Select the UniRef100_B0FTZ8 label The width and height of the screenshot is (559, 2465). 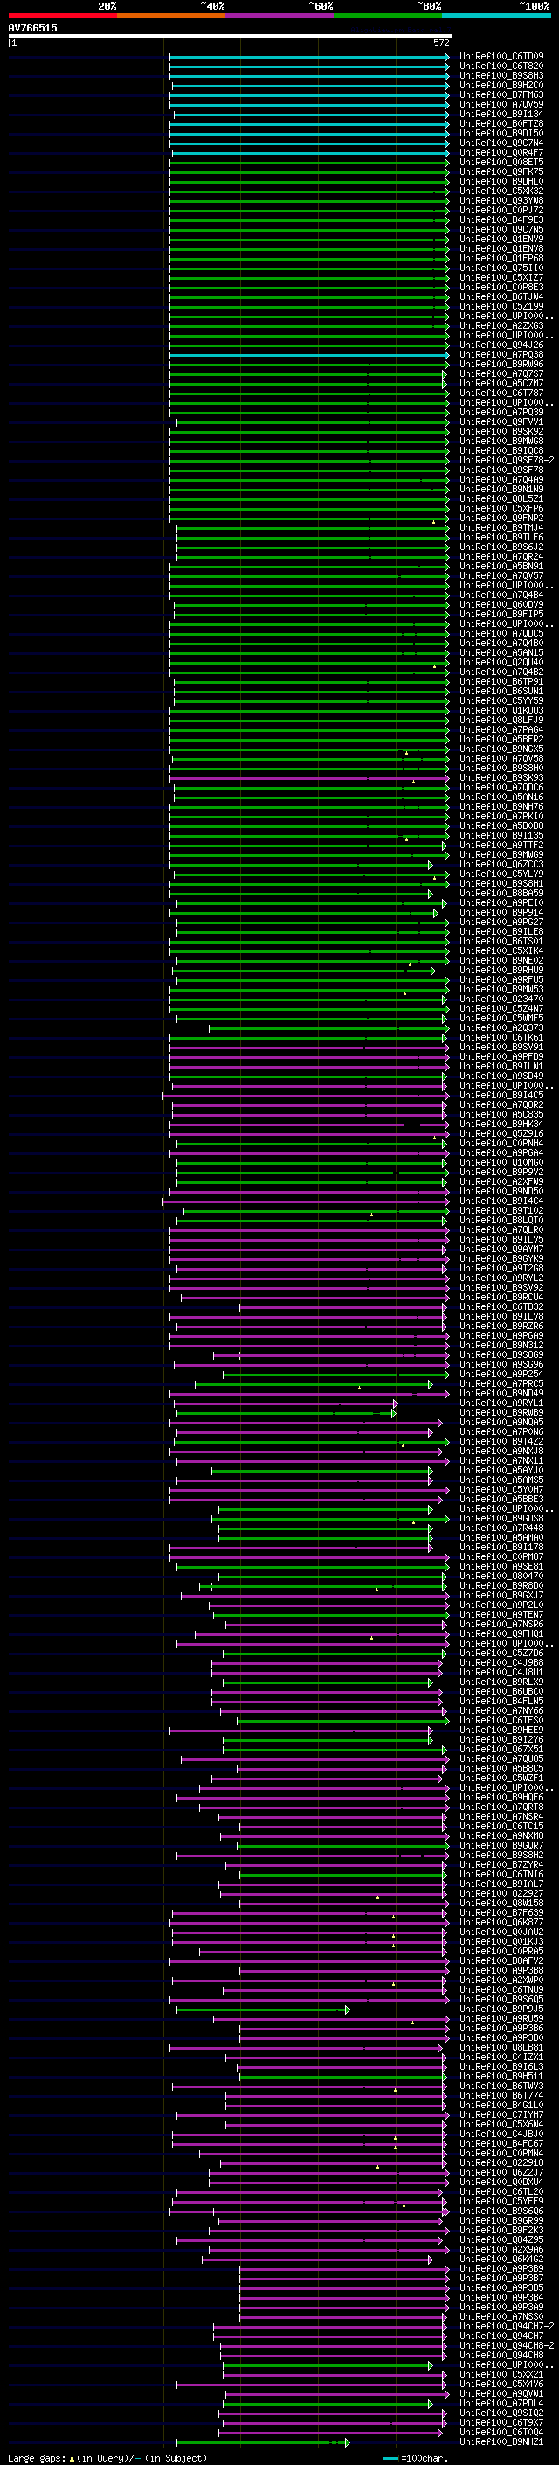(501, 123)
